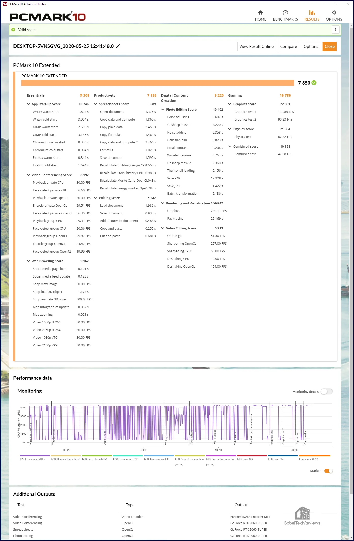This screenshot has height=541, width=354.
Task: Close the result with orange Close button
Action: point(330,46)
